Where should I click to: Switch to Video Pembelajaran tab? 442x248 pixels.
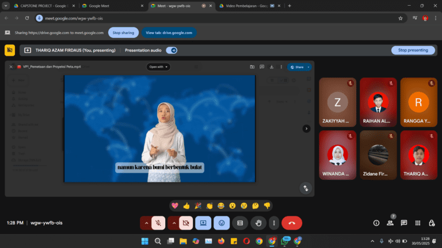coord(250,6)
